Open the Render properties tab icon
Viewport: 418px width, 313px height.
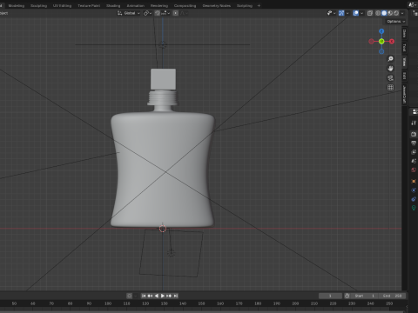coord(414,134)
